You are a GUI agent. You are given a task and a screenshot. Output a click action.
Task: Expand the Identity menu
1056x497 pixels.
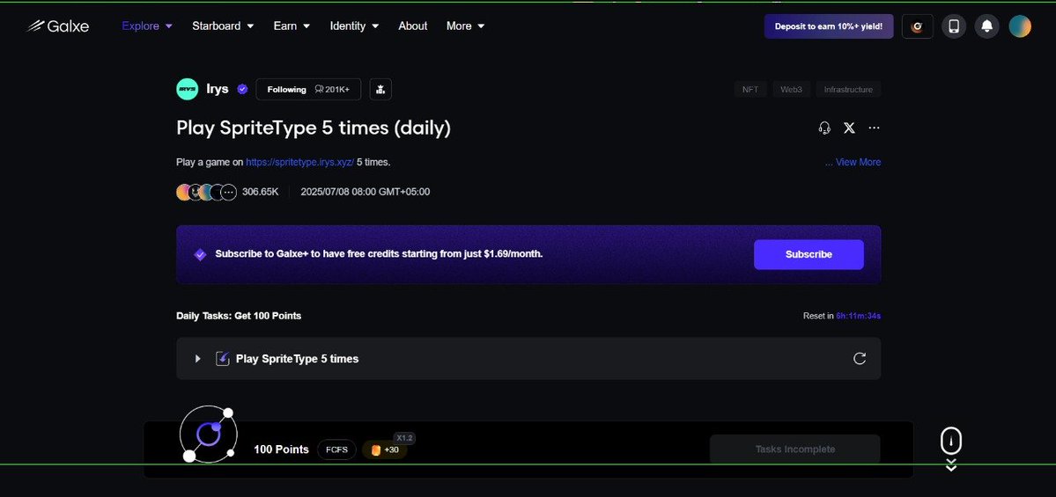click(x=354, y=26)
